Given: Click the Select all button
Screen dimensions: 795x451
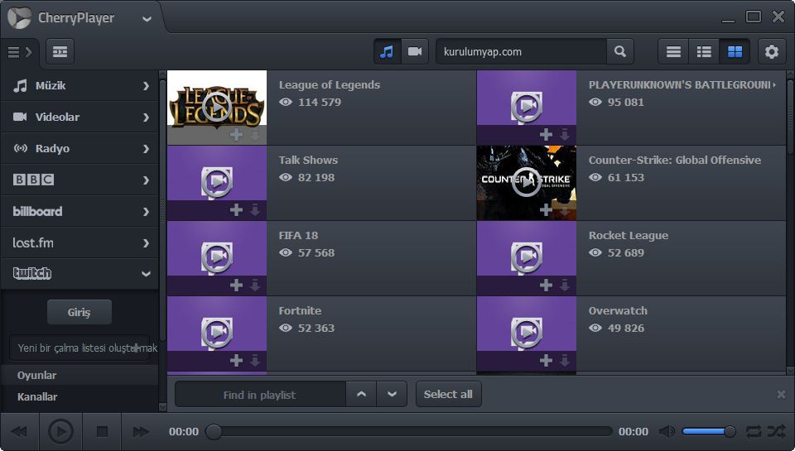Looking at the screenshot, I should coord(448,394).
